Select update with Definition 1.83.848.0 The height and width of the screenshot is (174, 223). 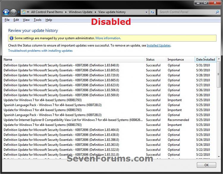[x=109, y=65]
